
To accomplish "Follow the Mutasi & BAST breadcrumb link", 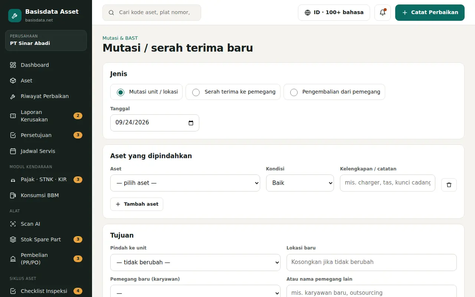I will 120,38.
